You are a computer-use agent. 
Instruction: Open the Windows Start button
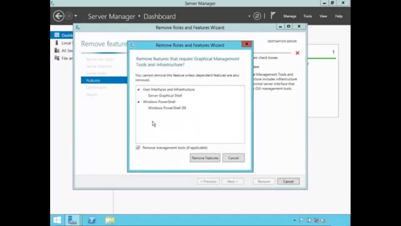(x=57, y=220)
